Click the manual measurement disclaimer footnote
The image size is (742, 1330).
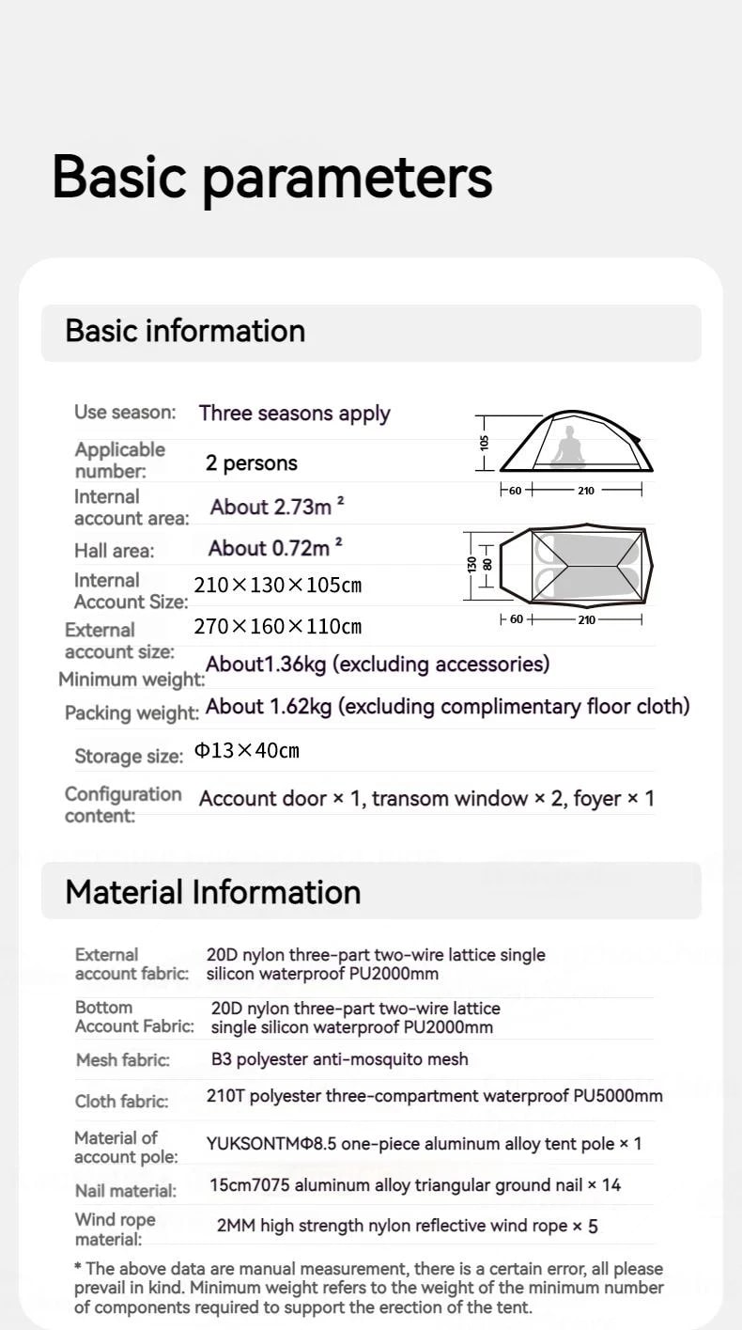(368, 1288)
